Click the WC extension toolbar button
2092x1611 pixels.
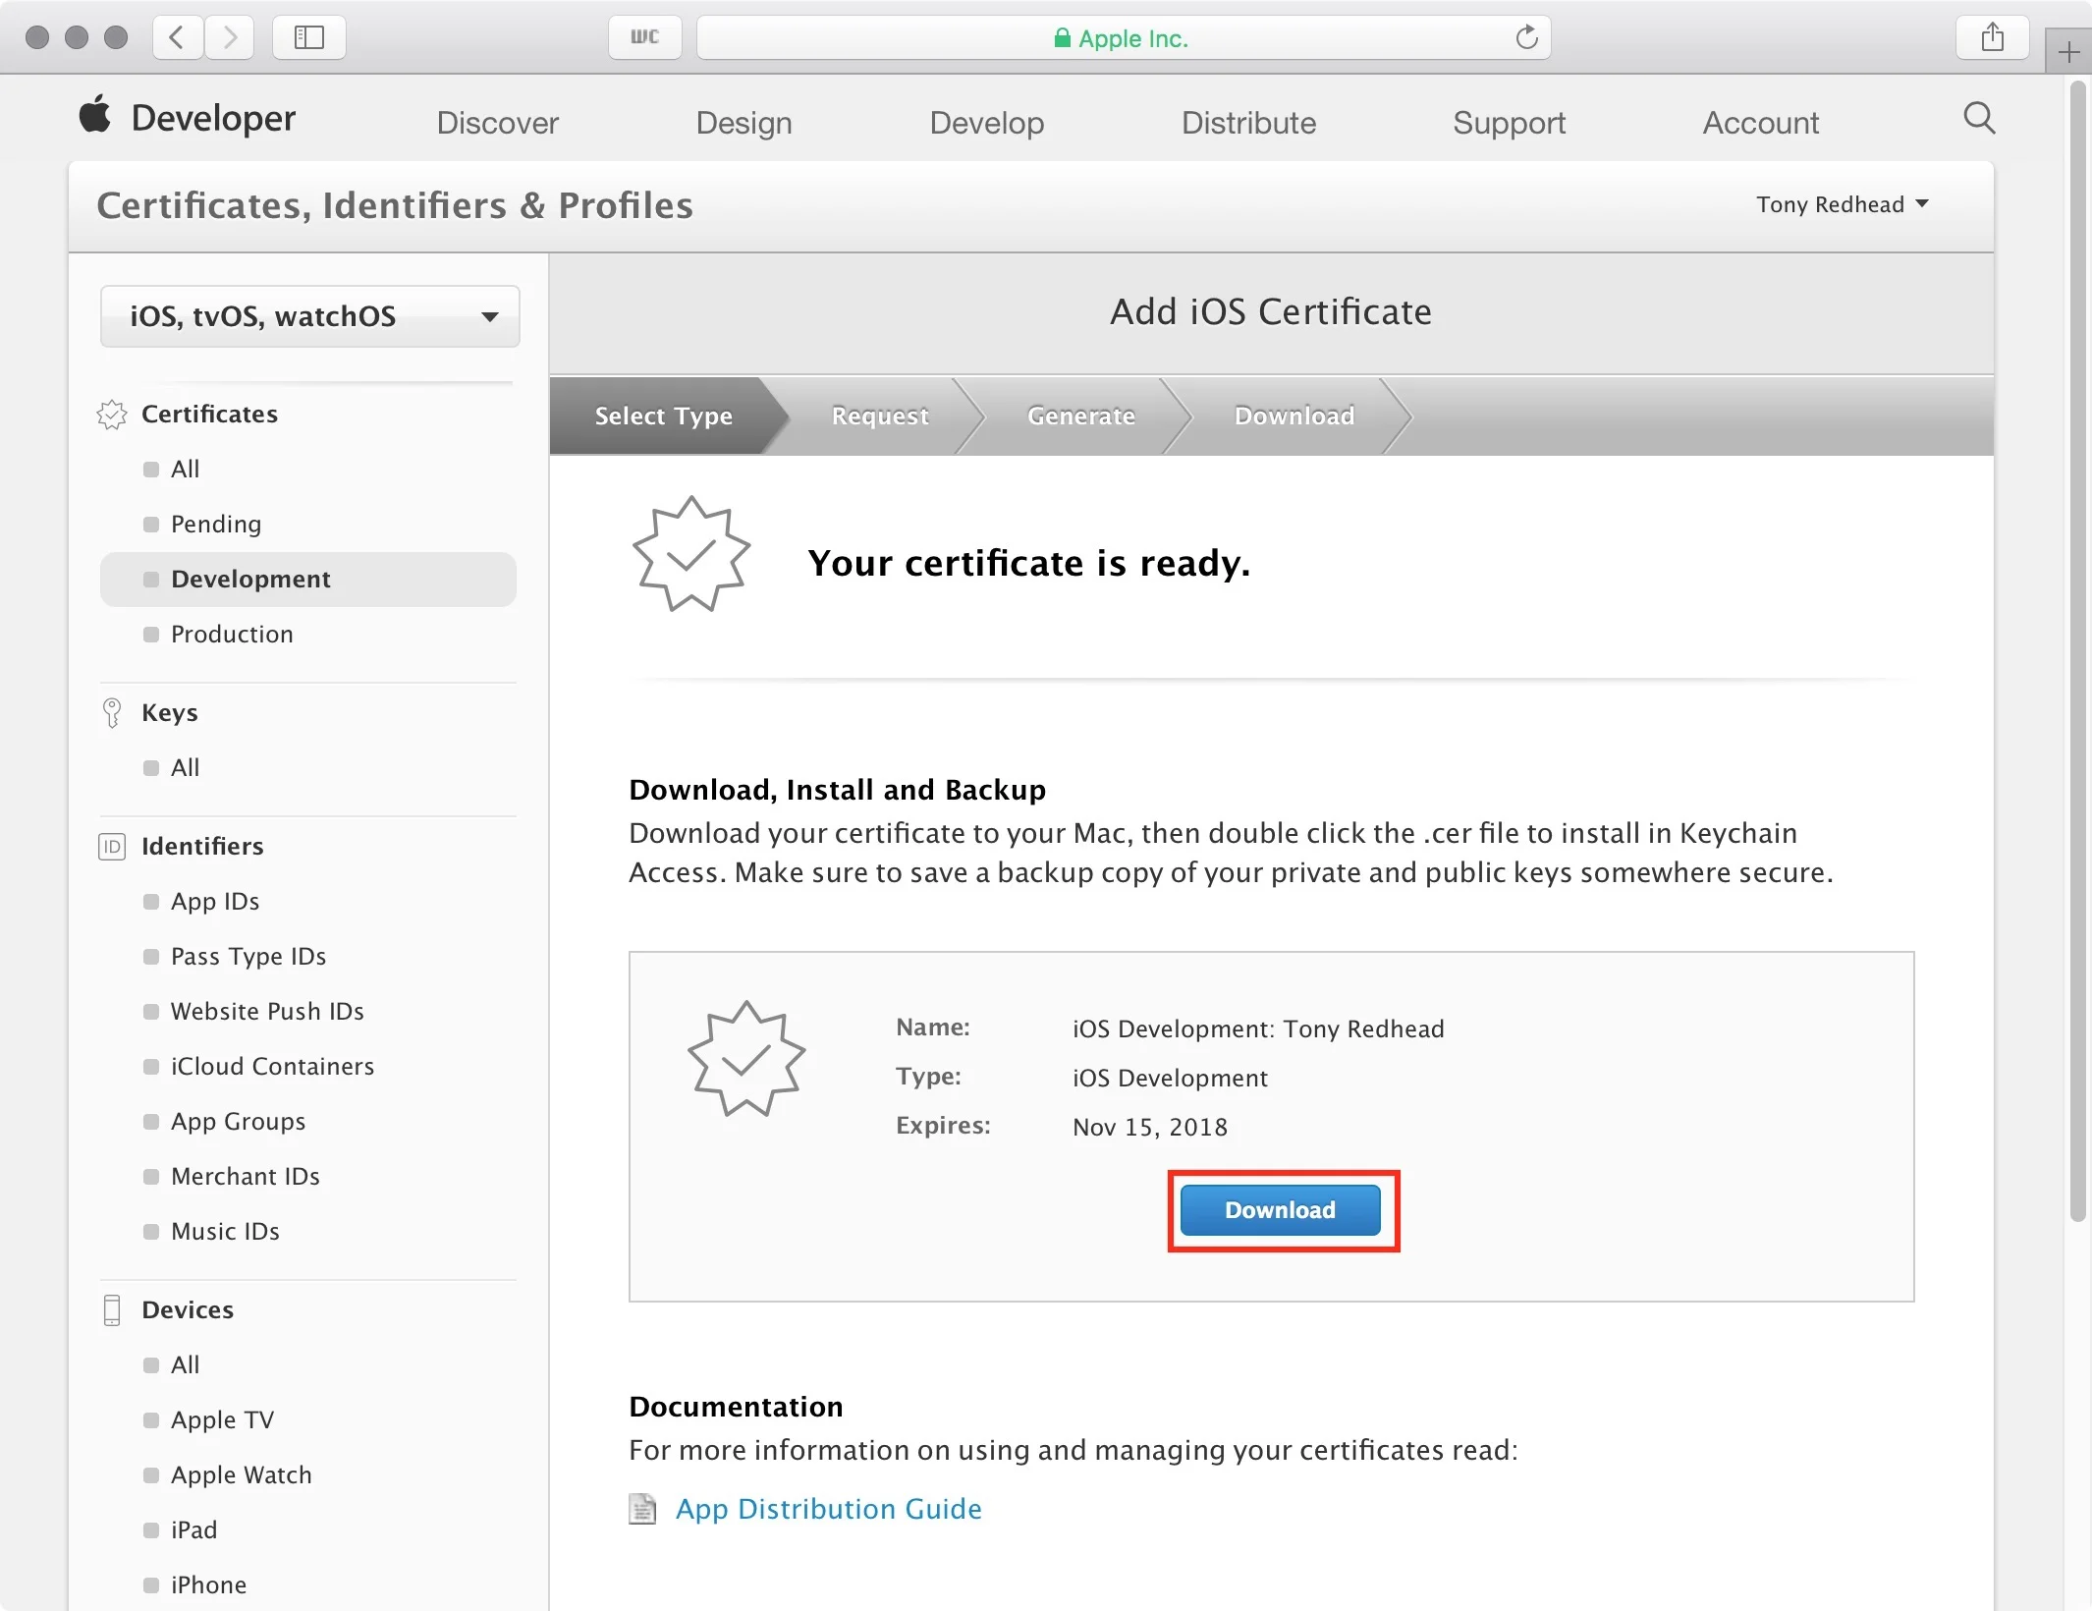[x=644, y=38]
